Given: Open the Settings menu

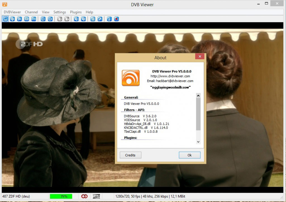Looking at the screenshot, I should click(x=59, y=12).
